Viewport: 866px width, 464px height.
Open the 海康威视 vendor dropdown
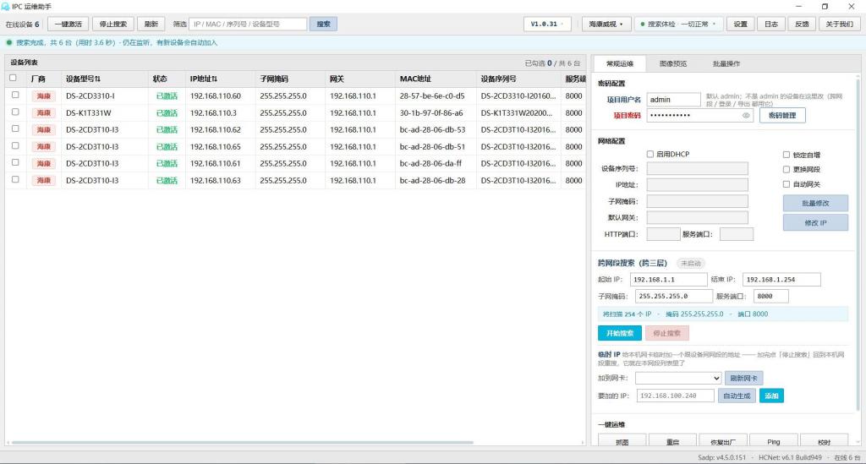tap(606, 25)
